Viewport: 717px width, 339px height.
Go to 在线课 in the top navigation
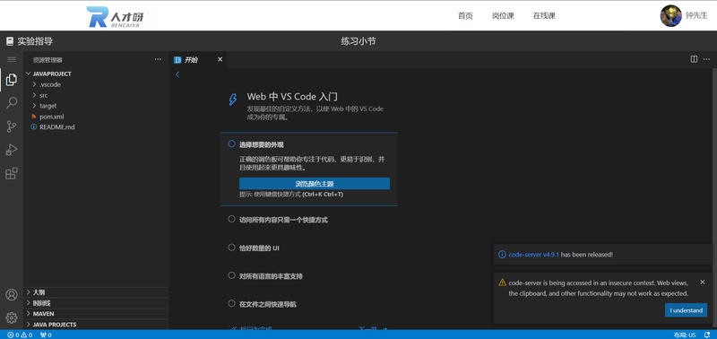(x=544, y=16)
